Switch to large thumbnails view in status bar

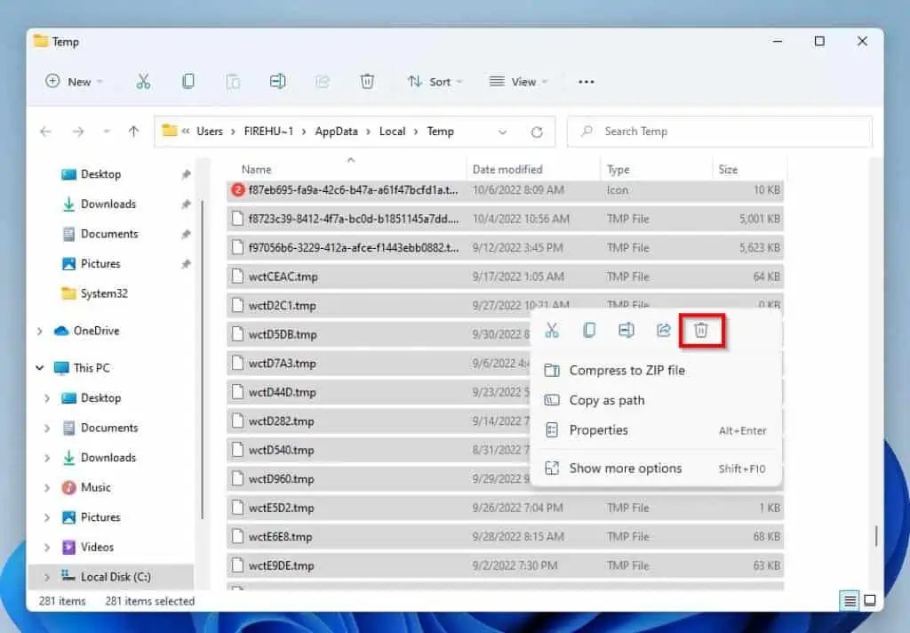pos(869,601)
